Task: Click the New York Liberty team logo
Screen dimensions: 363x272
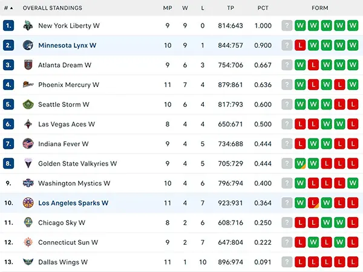Action: [28, 25]
